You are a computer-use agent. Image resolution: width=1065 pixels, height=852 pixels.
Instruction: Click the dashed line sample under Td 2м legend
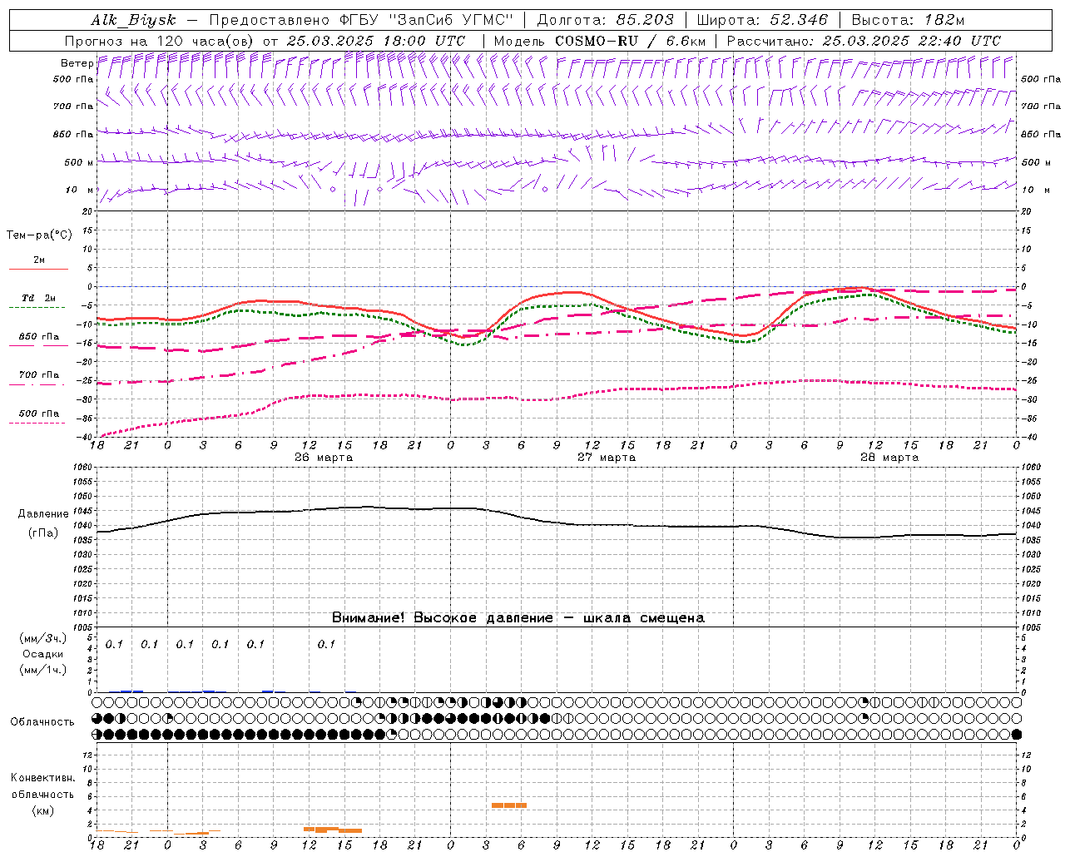click(x=37, y=308)
